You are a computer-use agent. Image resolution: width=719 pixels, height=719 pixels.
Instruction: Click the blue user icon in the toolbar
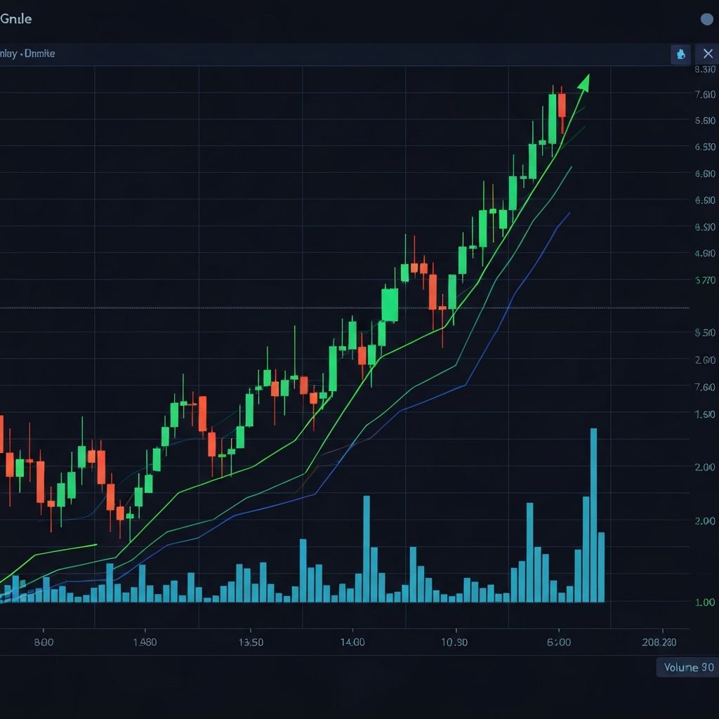[680, 53]
